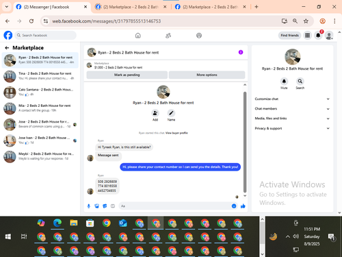The image size is (342, 257).
Task: Open Windows Start menu
Action: click(8, 236)
